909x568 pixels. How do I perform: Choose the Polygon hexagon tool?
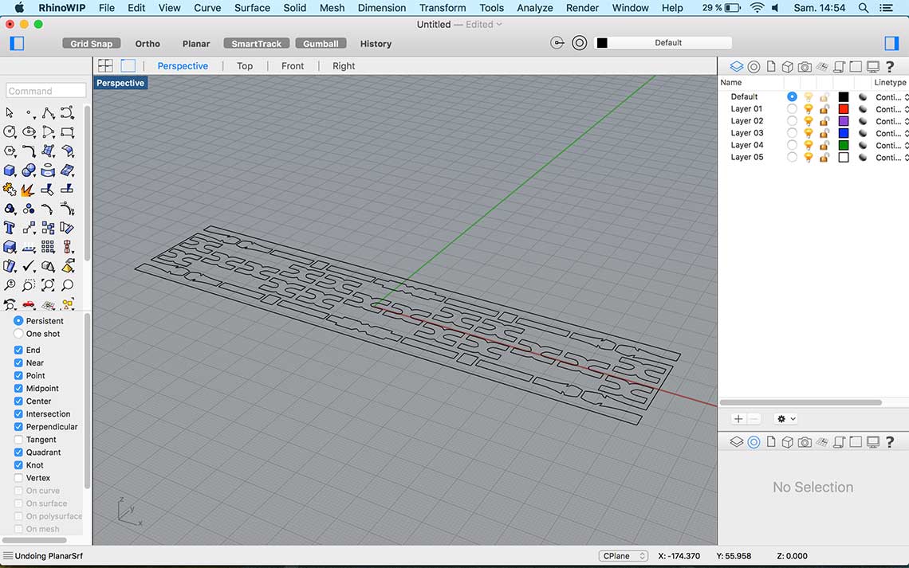(10, 151)
